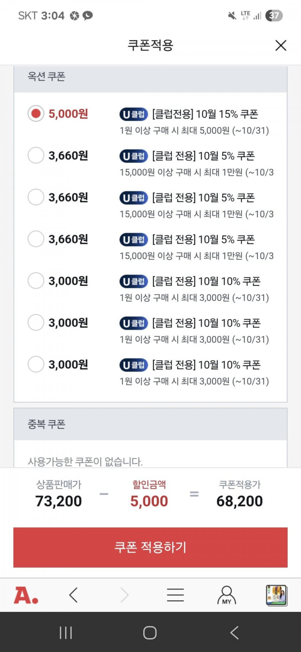Open the MY account page
301x652 pixels.
pyautogui.click(x=226, y=595)
